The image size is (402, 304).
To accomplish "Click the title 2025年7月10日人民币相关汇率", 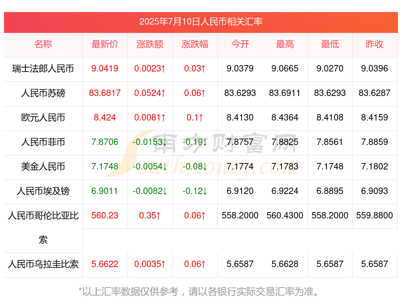I will (x=201, y=22).
